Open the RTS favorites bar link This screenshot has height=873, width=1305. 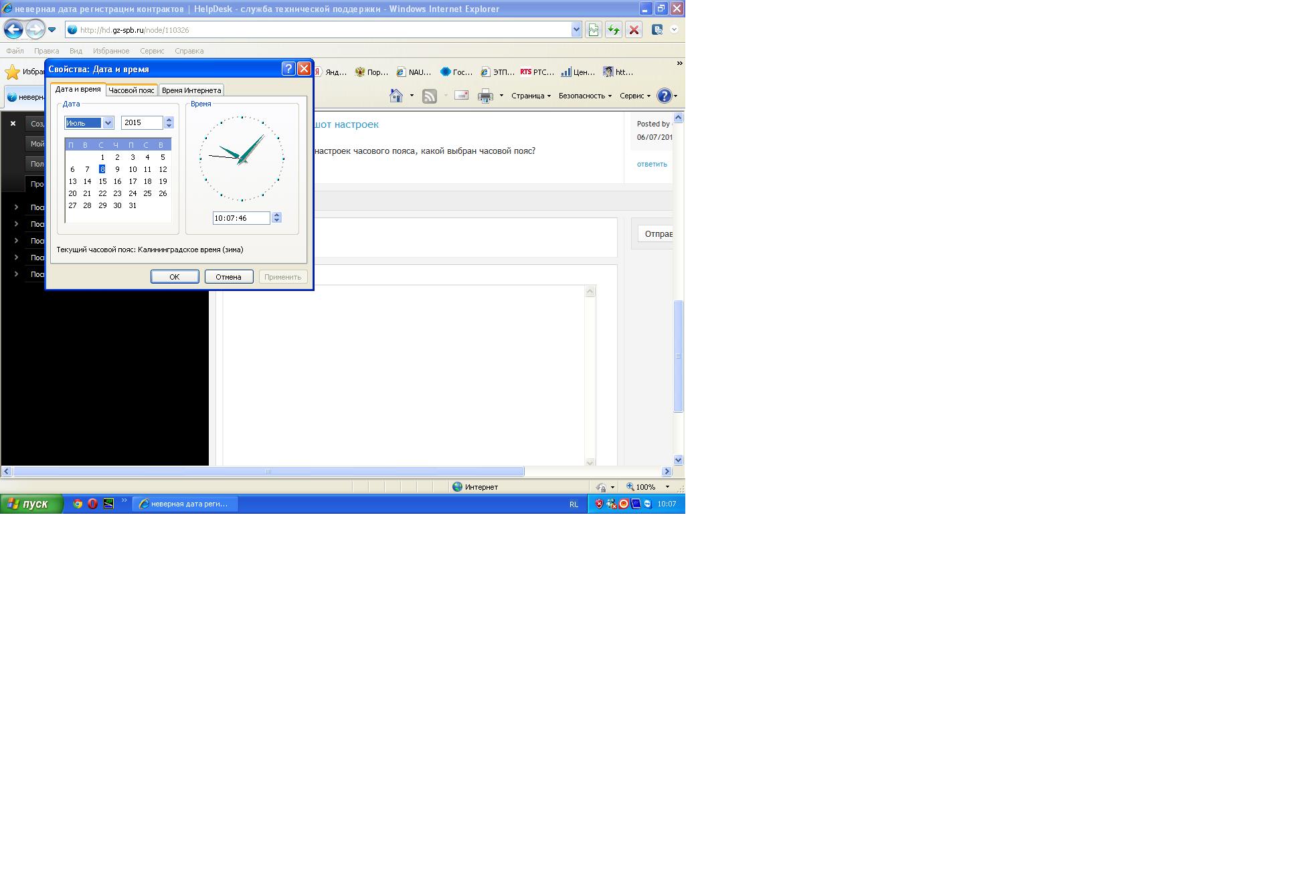tap(537, 72)
